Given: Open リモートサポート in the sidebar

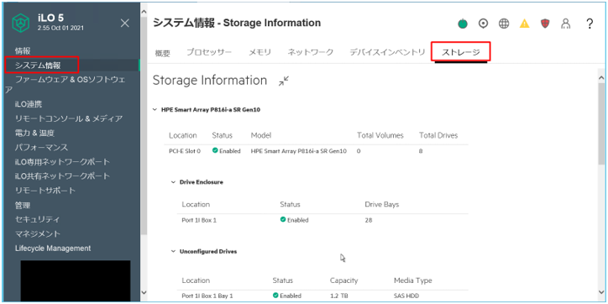Looking at the screenshot, I should (x=45, y=191).
